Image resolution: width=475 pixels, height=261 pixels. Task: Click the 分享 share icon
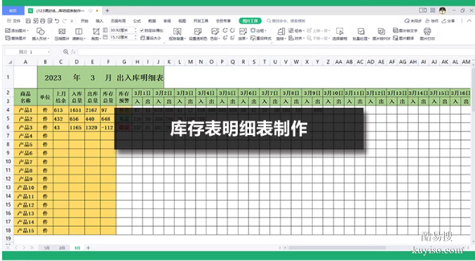[x=444, y=21]
